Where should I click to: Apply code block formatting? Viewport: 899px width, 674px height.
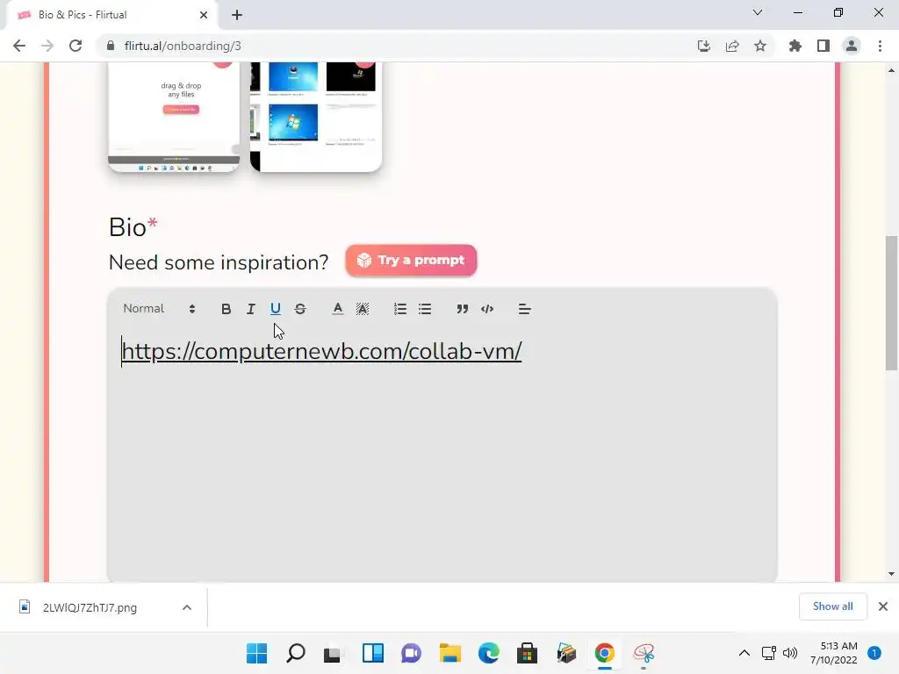pos(487,309)
